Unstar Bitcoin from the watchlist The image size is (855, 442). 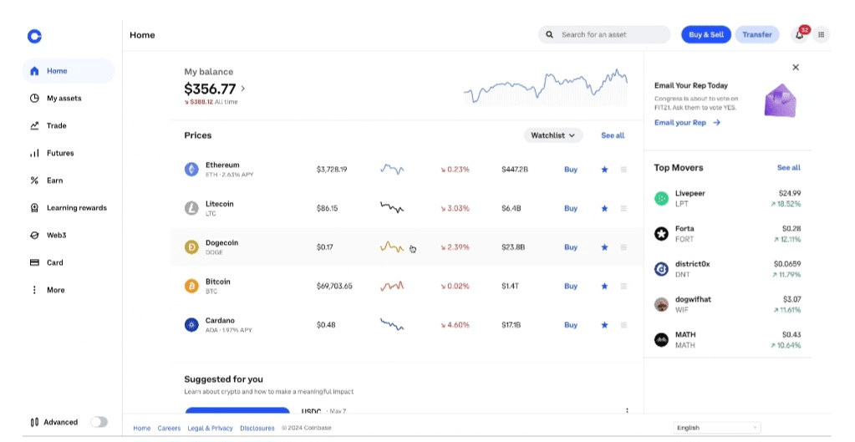click(x=604, y=287)
